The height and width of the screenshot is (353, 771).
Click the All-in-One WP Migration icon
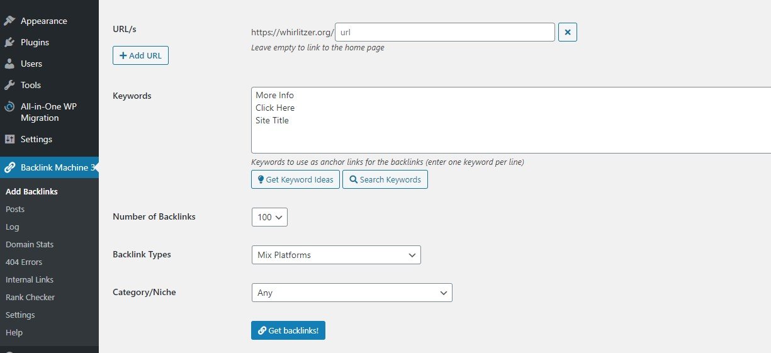9,107
